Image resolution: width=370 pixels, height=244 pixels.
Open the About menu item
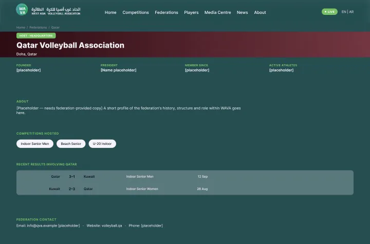tap(260, 12)
